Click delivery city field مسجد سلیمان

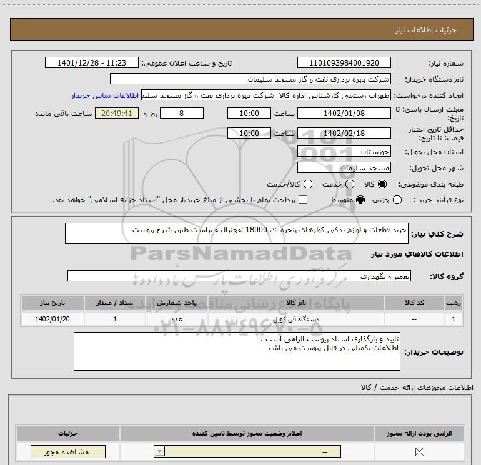pos(344,168)
